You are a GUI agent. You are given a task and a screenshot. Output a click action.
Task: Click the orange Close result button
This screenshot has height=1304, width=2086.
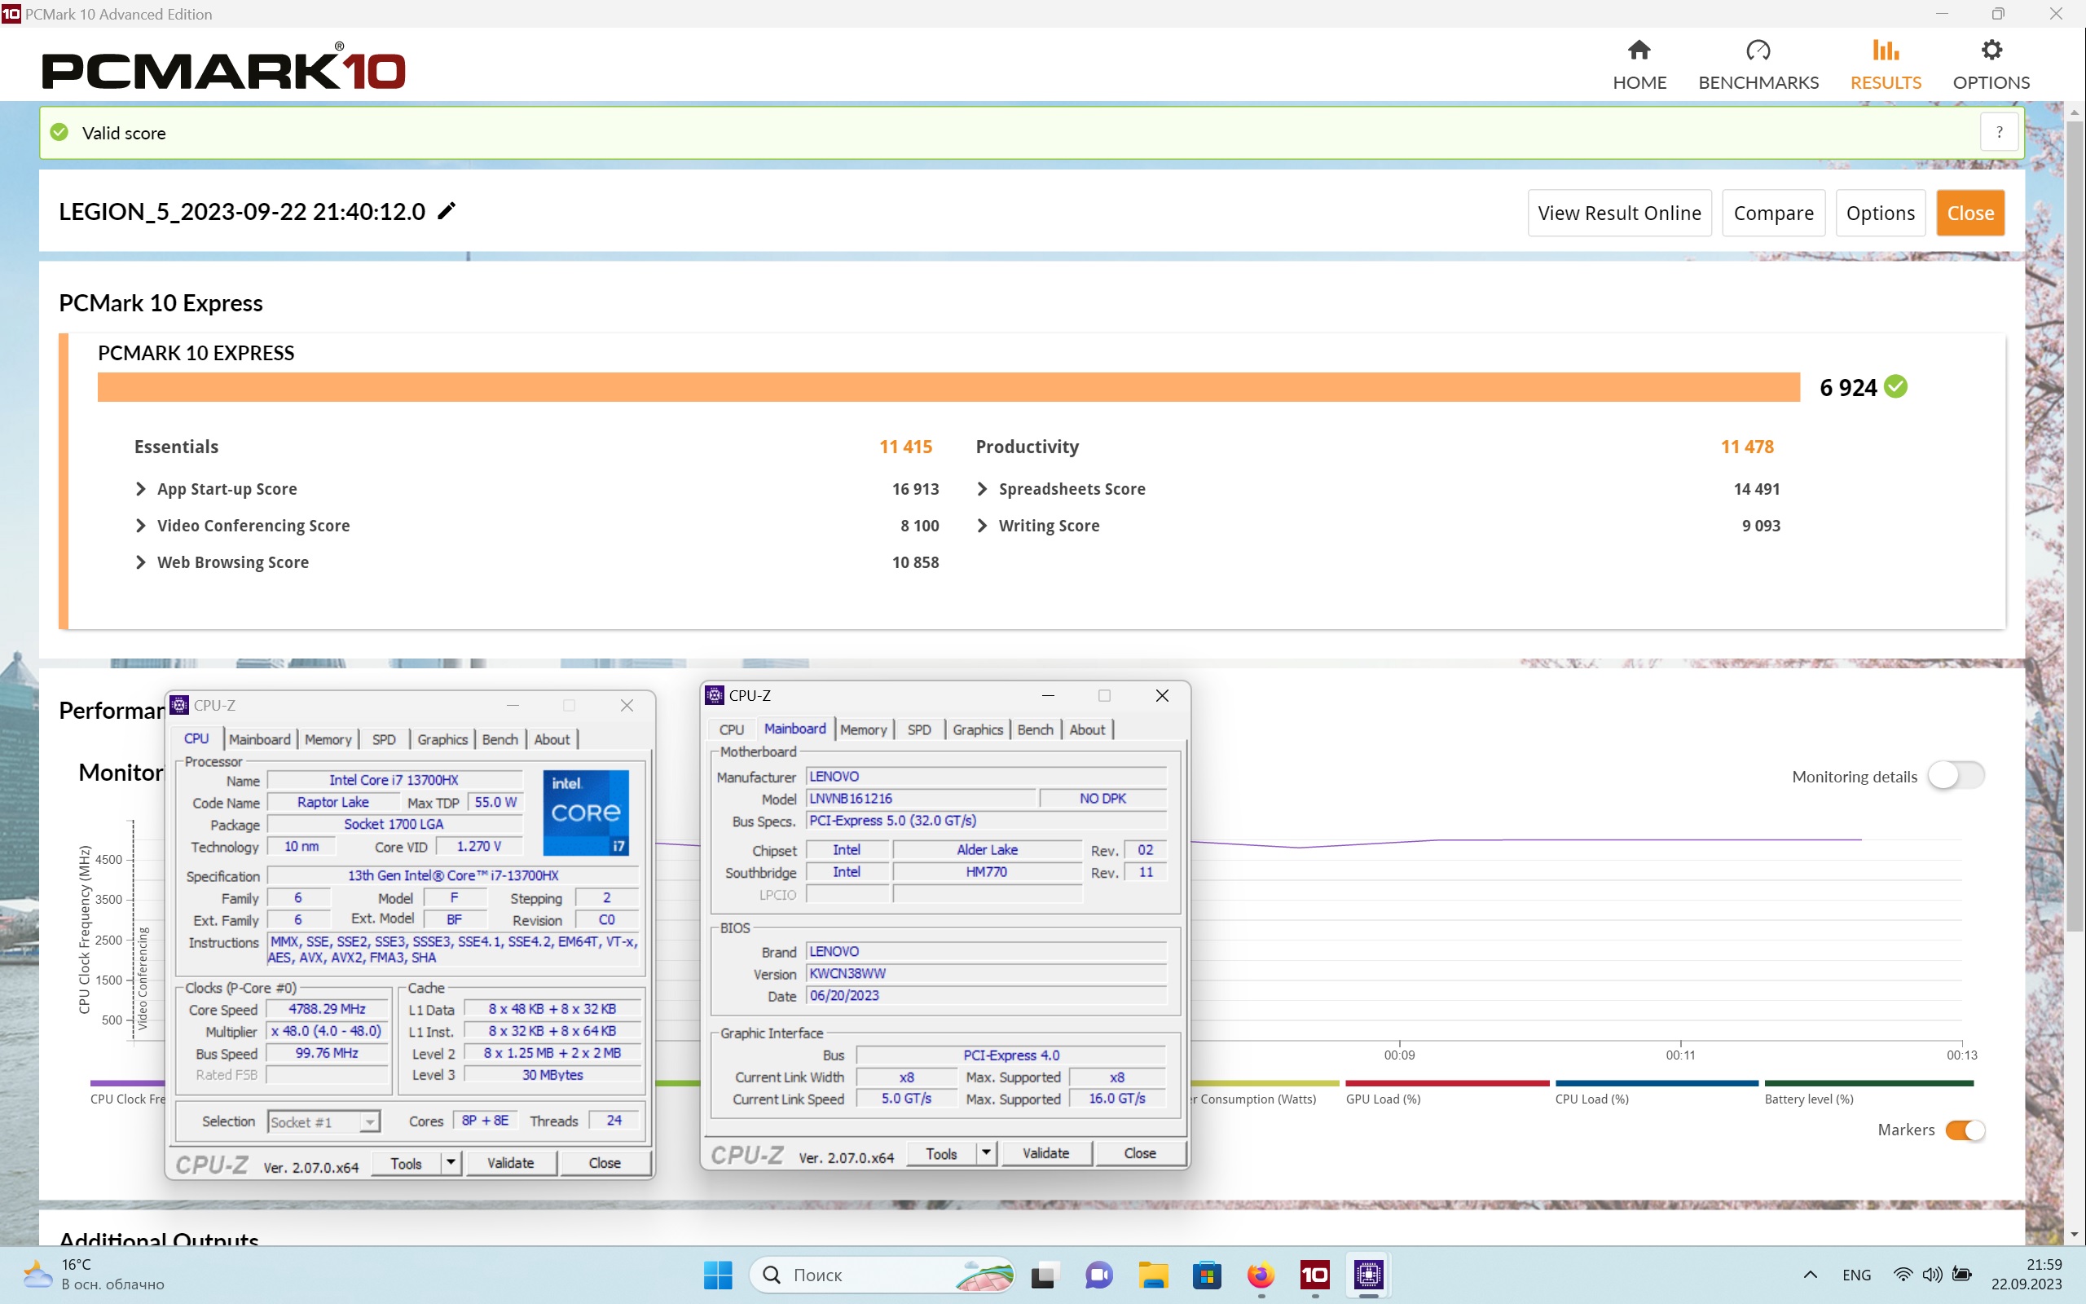(x=1969, y=213)
